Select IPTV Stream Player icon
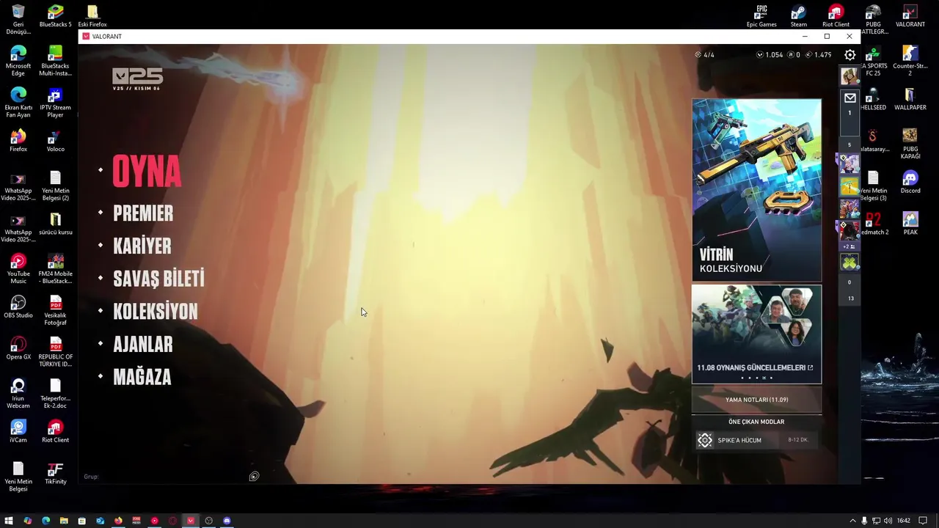 click(x=55, y=103)
